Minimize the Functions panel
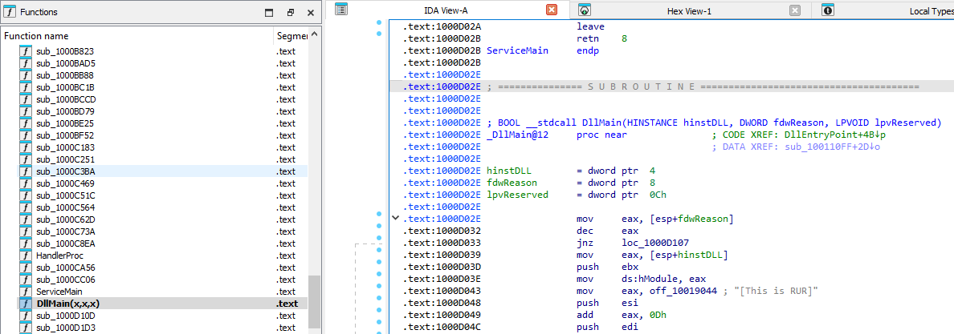 pos(270,13)
